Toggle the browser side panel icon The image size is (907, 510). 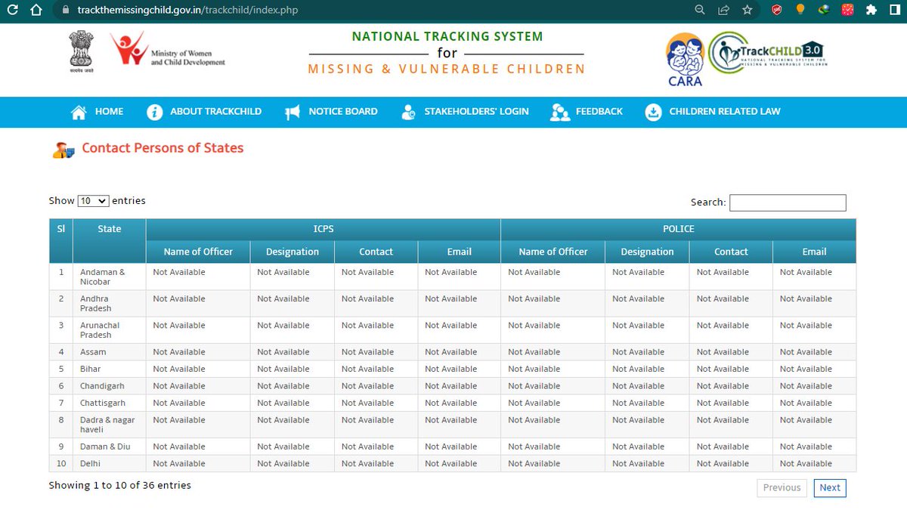point(895,11)
